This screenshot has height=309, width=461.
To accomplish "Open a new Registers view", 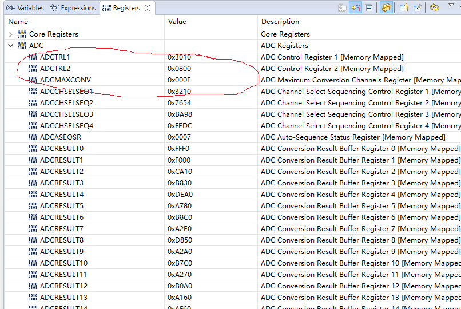I will (x=404, y=7).
